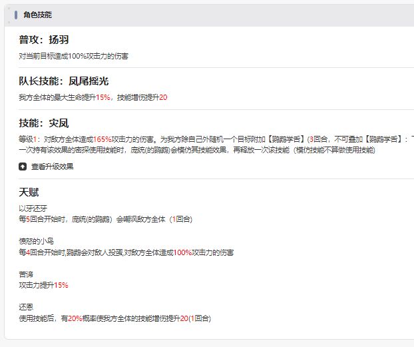
Task: Expand the 查看升级效果 upgrade details
Action: pos(53,167)
